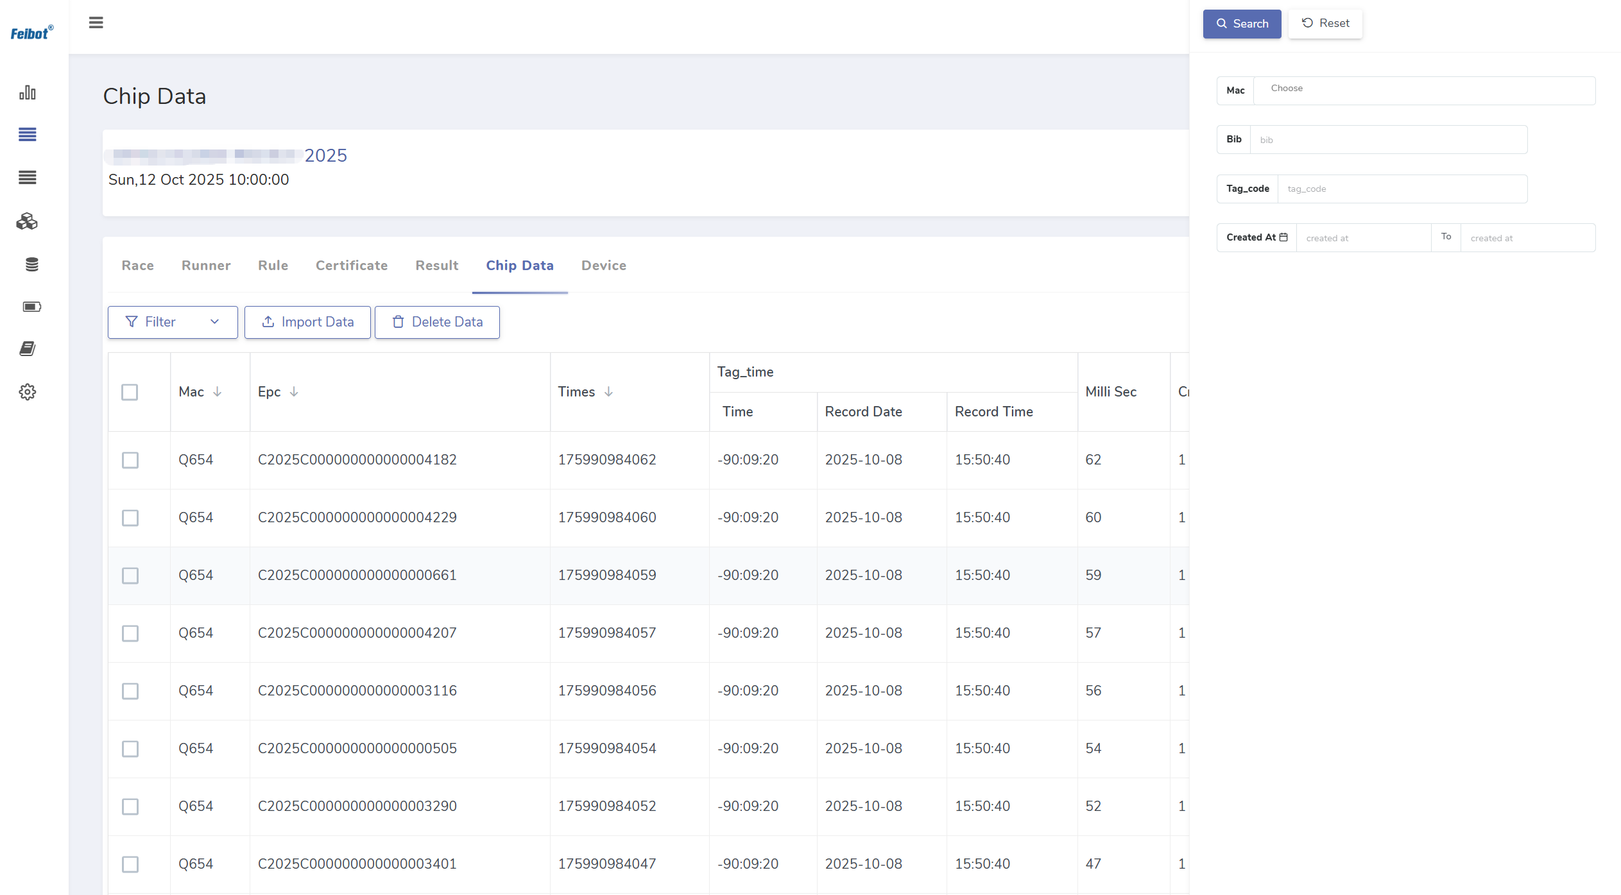Check the row with Epc ending 4182
Screen dimensions: 1621x895
tap(130, 460)
